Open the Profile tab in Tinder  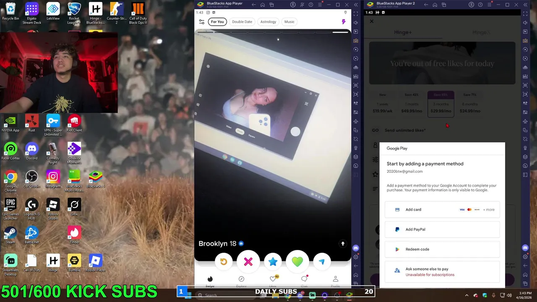click(x=336, y=281)
